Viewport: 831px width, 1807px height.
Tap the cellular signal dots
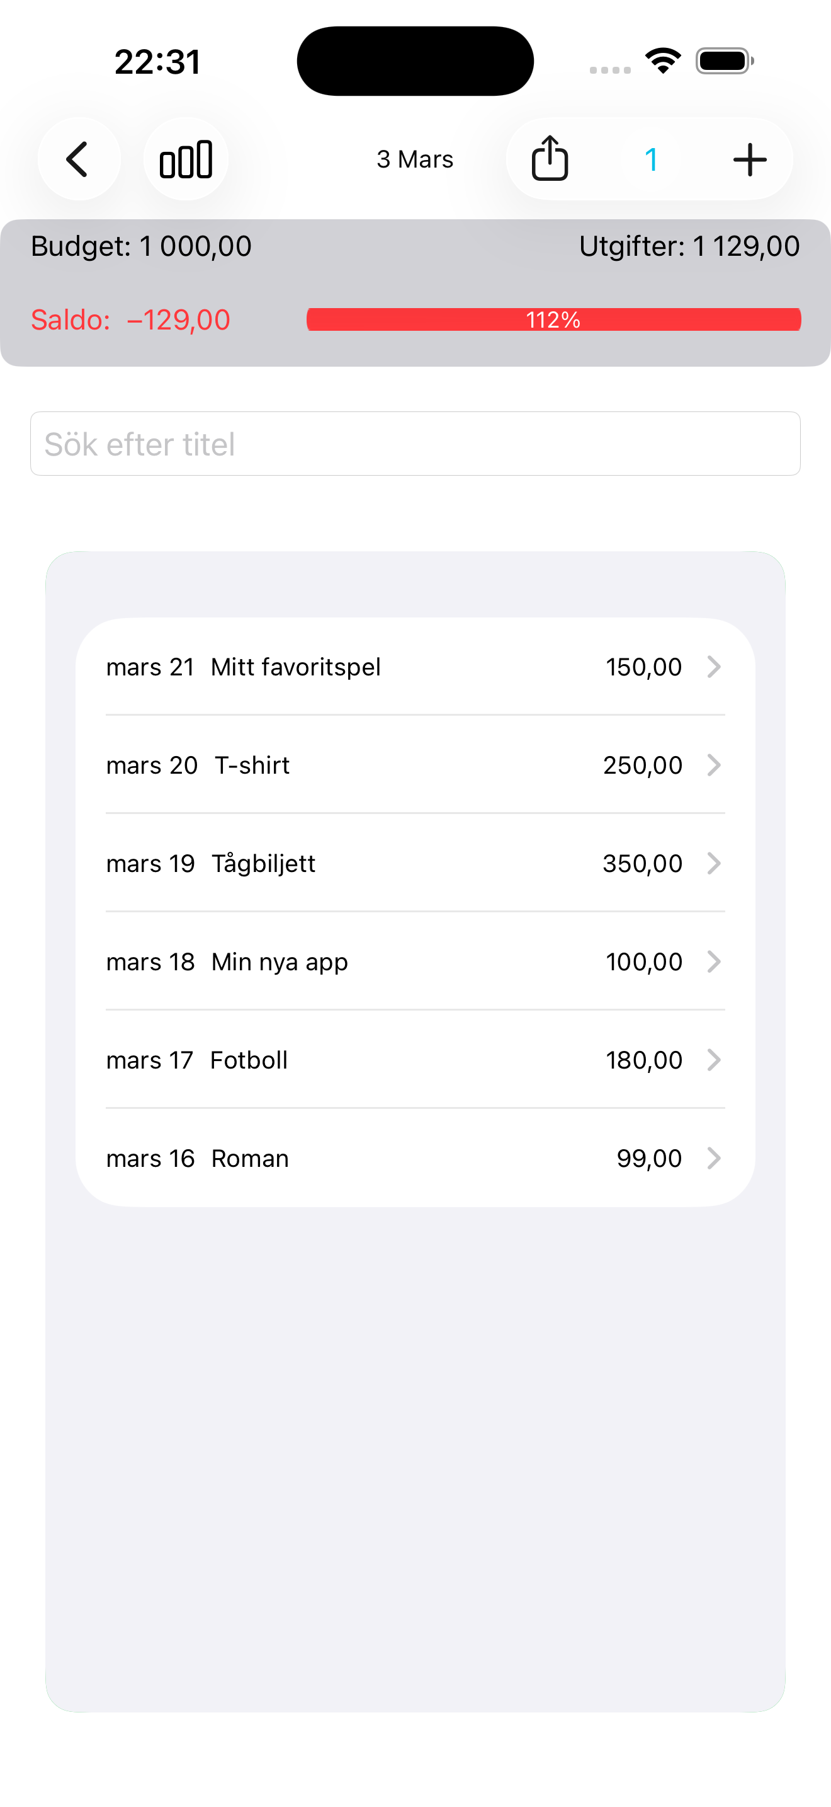click(609, 69)
